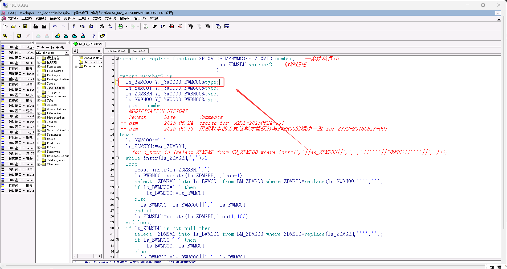507x269 pixels.
Task: Sort code contents with the A-Z icon
Action: tap(76, 51)
